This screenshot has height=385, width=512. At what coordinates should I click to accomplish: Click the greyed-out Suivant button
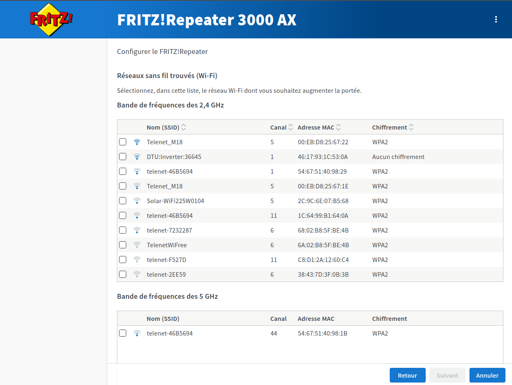coord(447,375)
